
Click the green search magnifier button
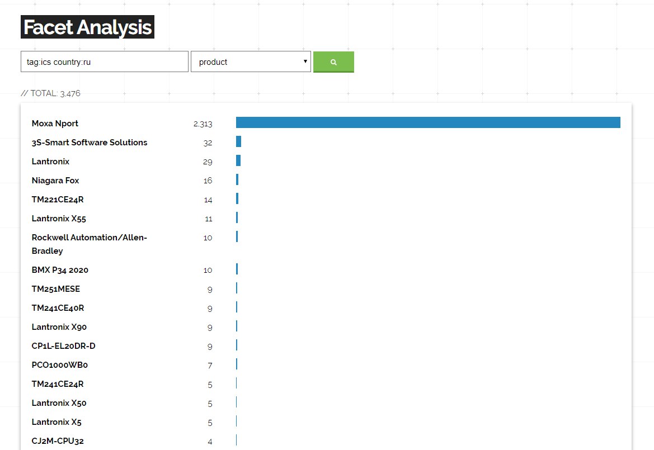pos(333,61)
